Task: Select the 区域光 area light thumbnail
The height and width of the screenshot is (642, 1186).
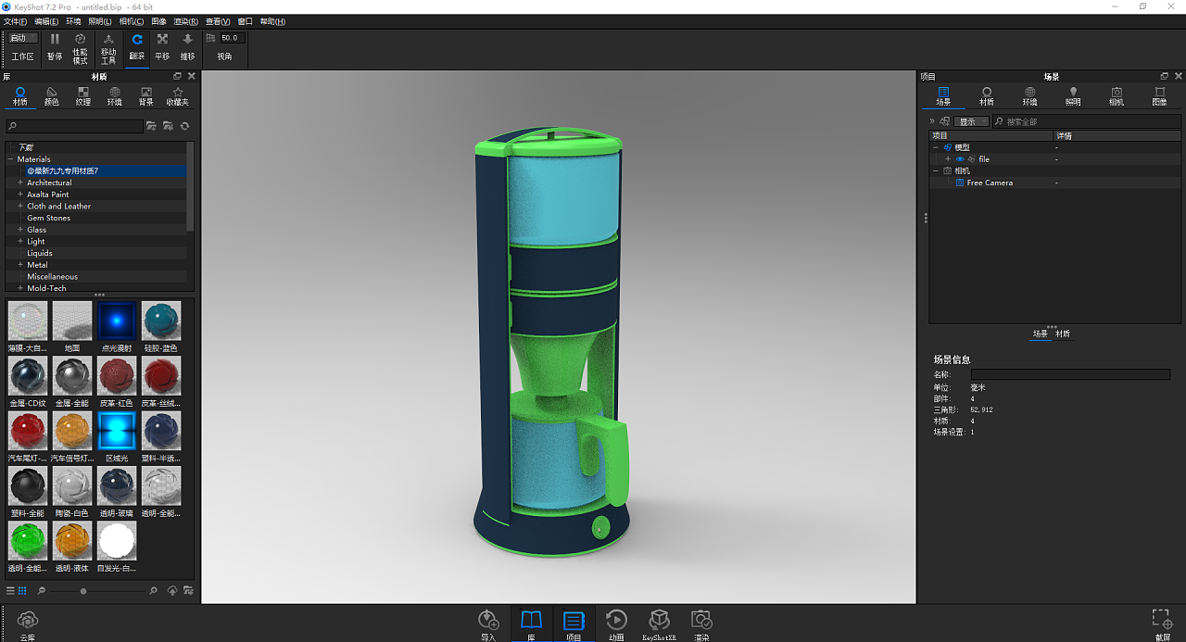Action: (x=117, y=431)
